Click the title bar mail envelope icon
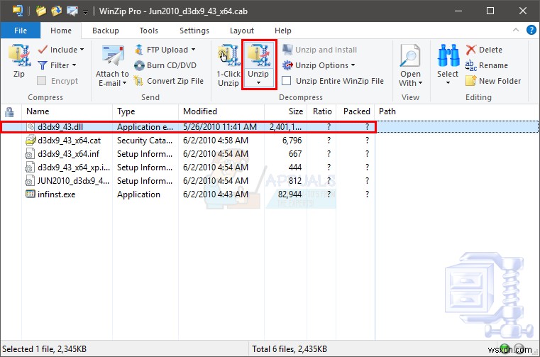Viewport: 540px width, 357px height. point(72,11)
